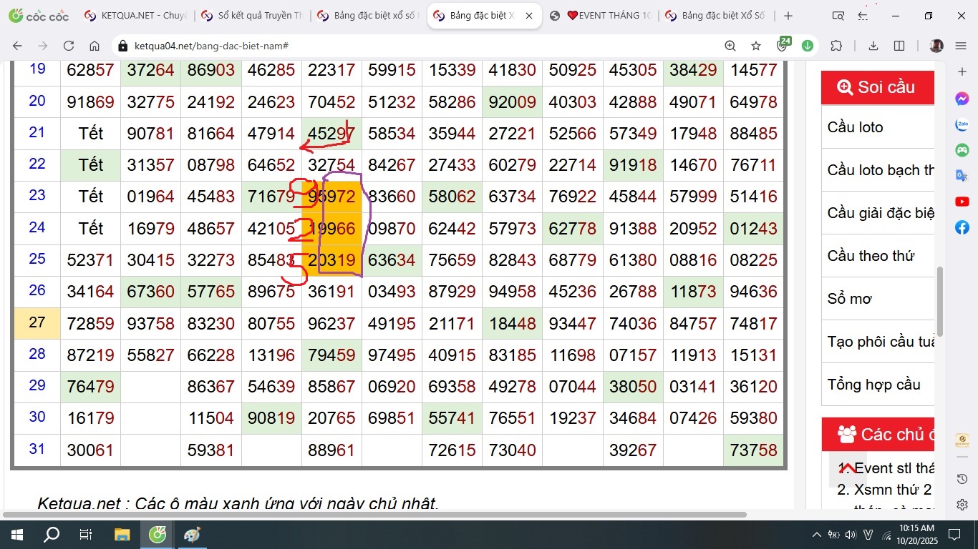
Task: Open Messenger from the browser sidebar
Action: (962, 99)
